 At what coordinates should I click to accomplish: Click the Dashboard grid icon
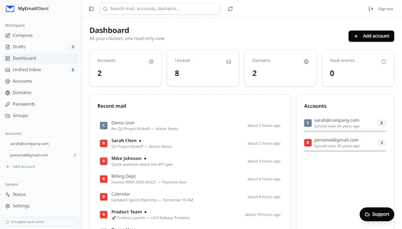click(8, 58)
